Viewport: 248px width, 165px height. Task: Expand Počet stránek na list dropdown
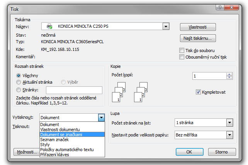pos(230,123)
